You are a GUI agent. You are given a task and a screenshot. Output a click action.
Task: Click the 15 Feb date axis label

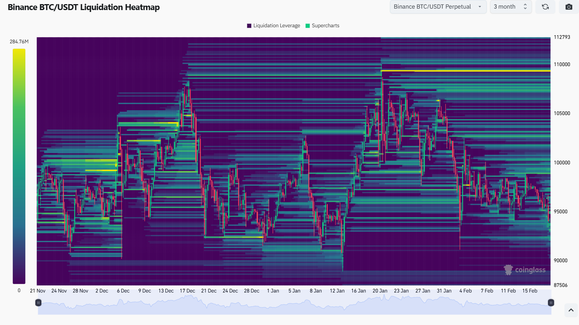pos(530,291)
